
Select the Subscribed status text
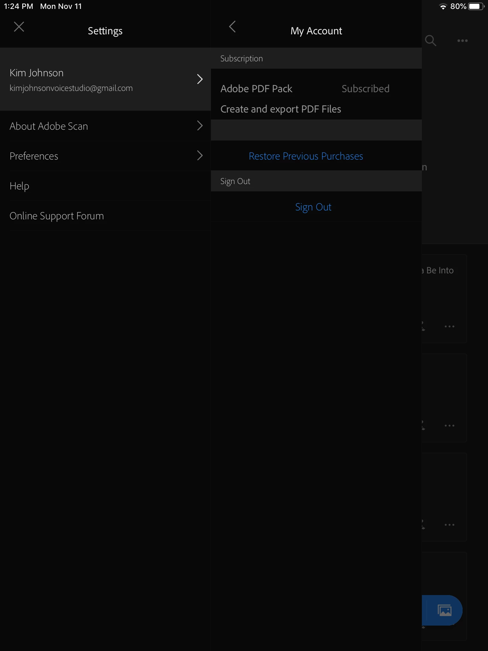[365, 89]
